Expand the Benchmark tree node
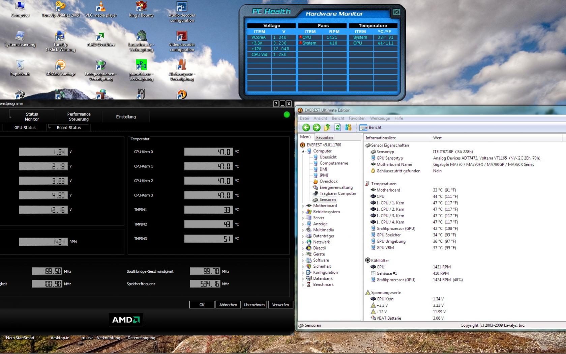566x354 pixels. (x=303, y=285)
